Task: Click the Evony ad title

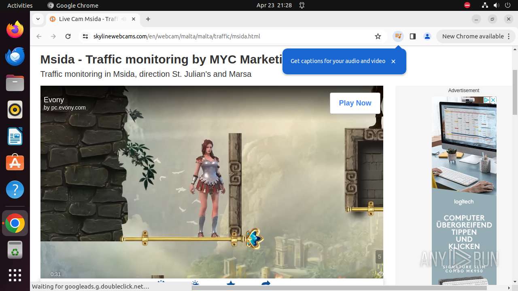Action: (x=54, y=100)
